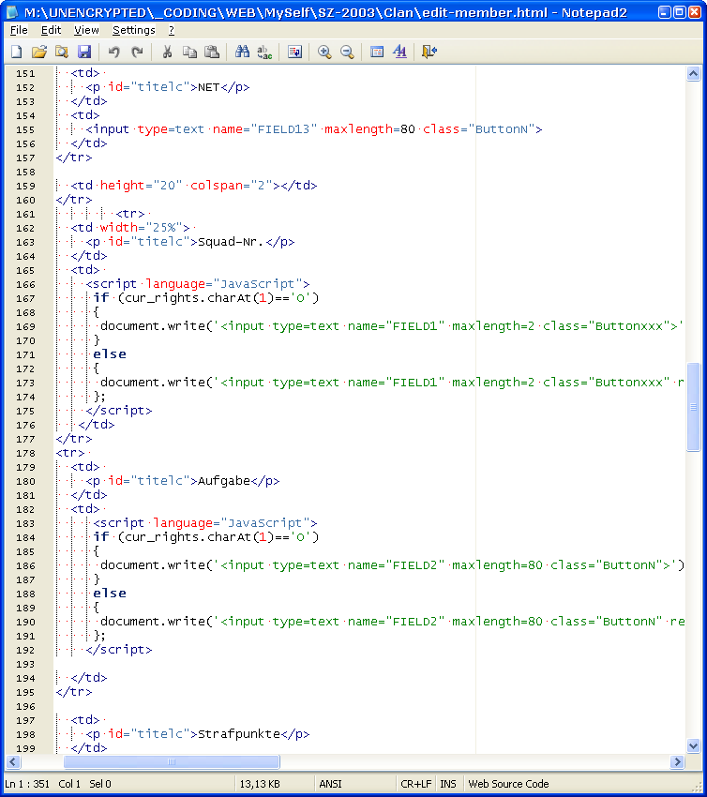Screen dimensions: 707x797
Task: Click the 'else' keyword on line 171
Action: (110, 354)
